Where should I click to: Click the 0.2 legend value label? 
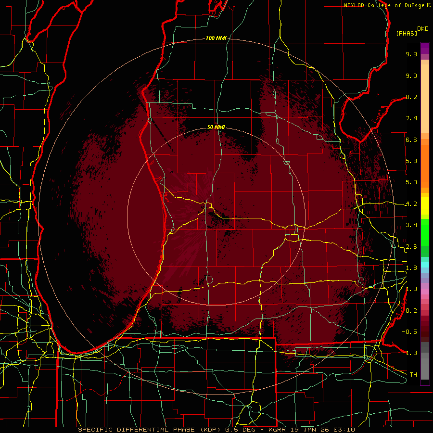click(411, 311)
